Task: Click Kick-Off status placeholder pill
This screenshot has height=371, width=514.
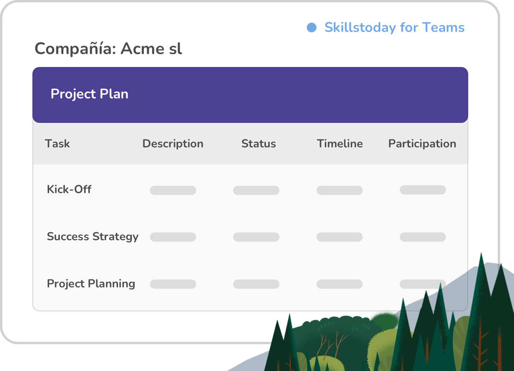Action: (256, 190)
